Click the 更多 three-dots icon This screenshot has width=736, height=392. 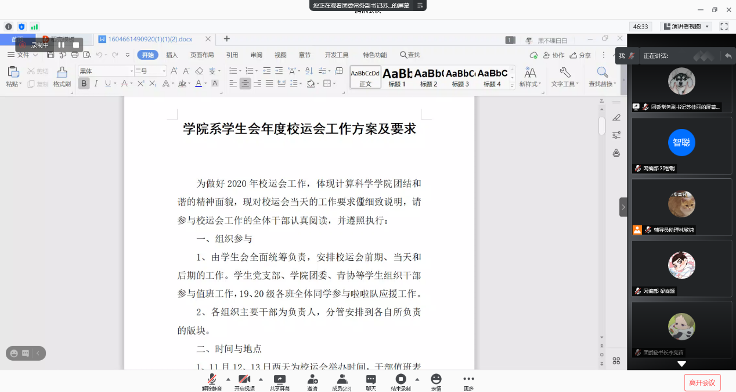[x=468, y=382]
